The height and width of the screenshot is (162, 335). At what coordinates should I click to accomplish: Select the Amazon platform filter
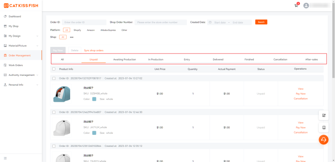pos(91,30)
